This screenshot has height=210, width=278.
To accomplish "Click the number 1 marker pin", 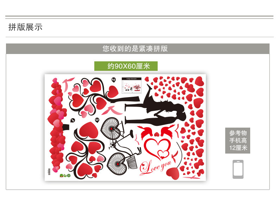I will pyautogui.click(x=73, y=120).
